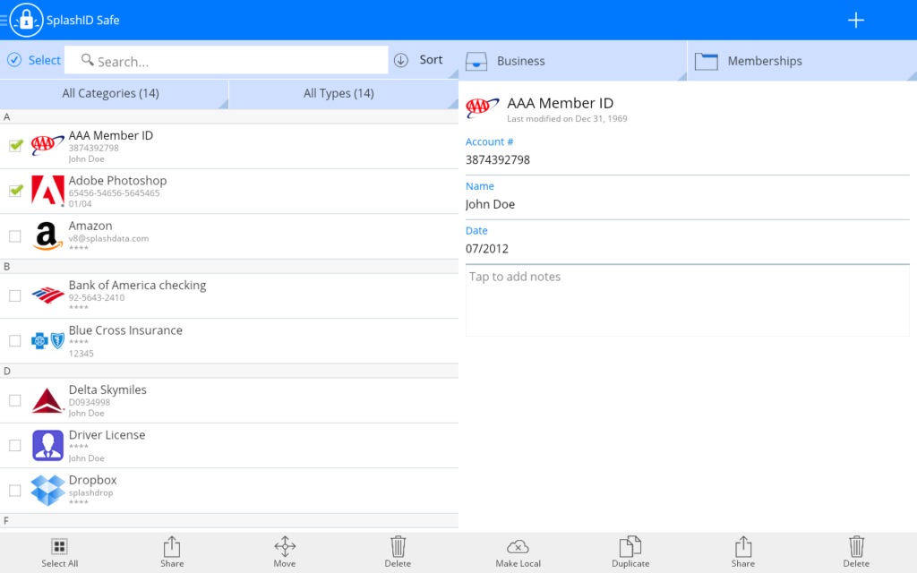Viewport: 917px width, 573px height.
Task: Click the Driver License person icon
Action: click(x=47, y=446)
